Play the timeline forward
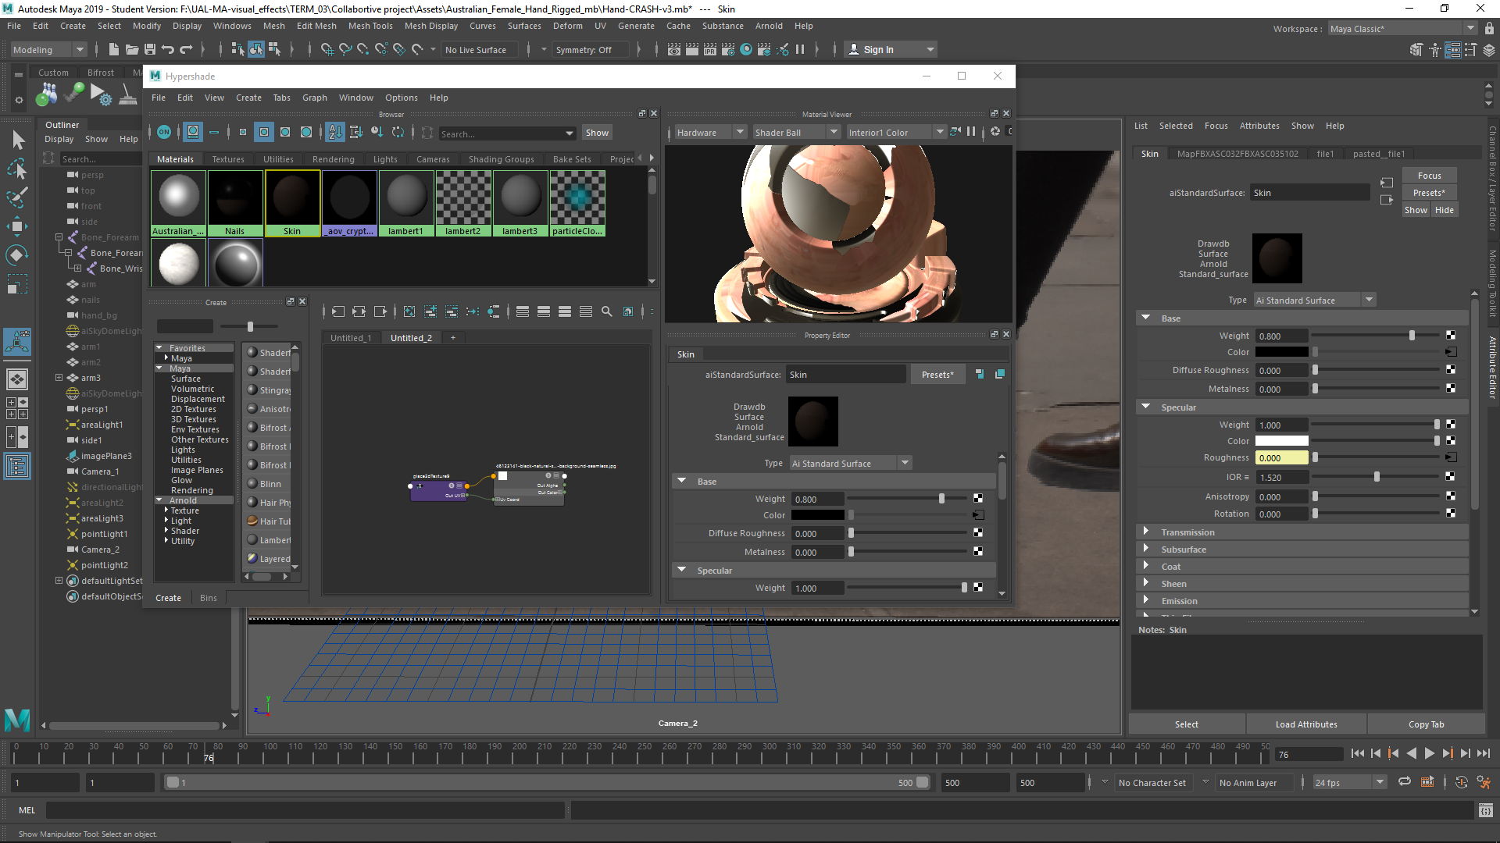The height and width of the screenshot is (843, 1500). click(x=1429, y=753)
